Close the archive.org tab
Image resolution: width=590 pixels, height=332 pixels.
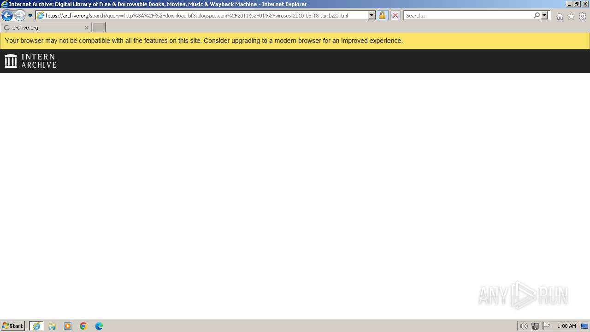(86, 28)
